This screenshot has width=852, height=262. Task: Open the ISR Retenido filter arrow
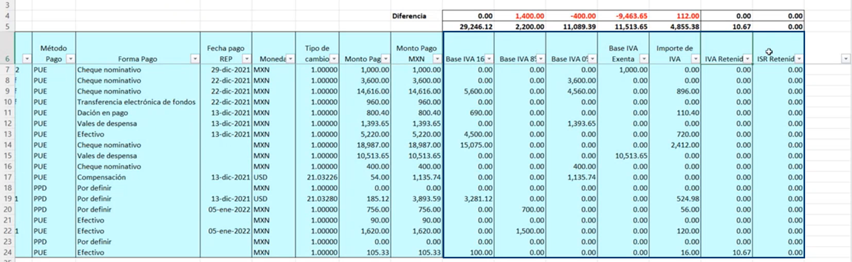pos(799,59)
